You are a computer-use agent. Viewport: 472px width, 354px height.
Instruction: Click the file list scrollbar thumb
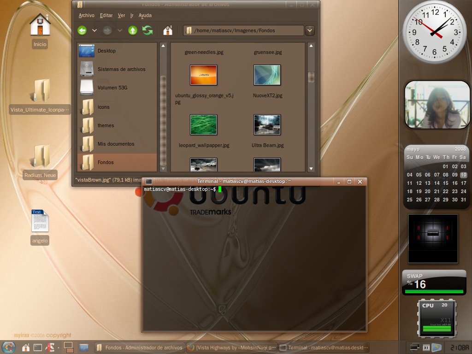tap(311, 77)
